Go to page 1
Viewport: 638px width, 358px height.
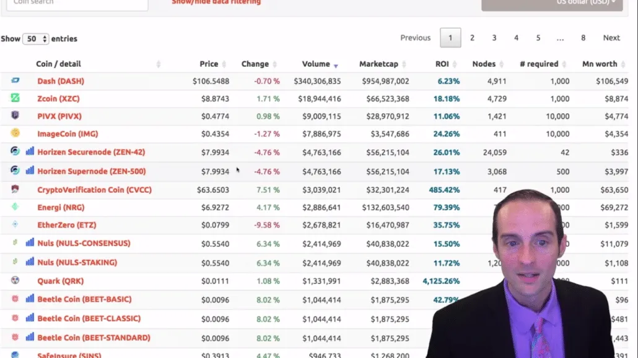coord(450,38)
